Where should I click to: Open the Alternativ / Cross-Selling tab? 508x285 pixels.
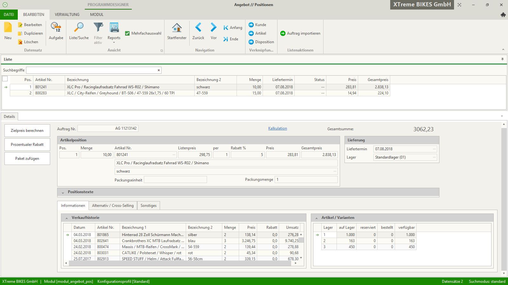pos(113,206)
